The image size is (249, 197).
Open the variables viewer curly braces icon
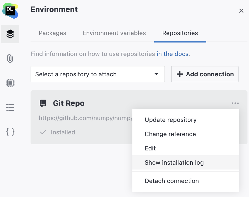pyautogui.click(x=10, y=132)
